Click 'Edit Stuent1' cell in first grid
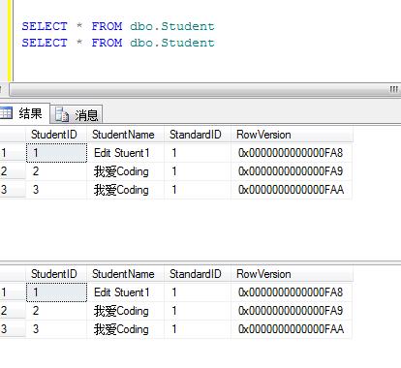401x368 pixels. tap(126, 153)
